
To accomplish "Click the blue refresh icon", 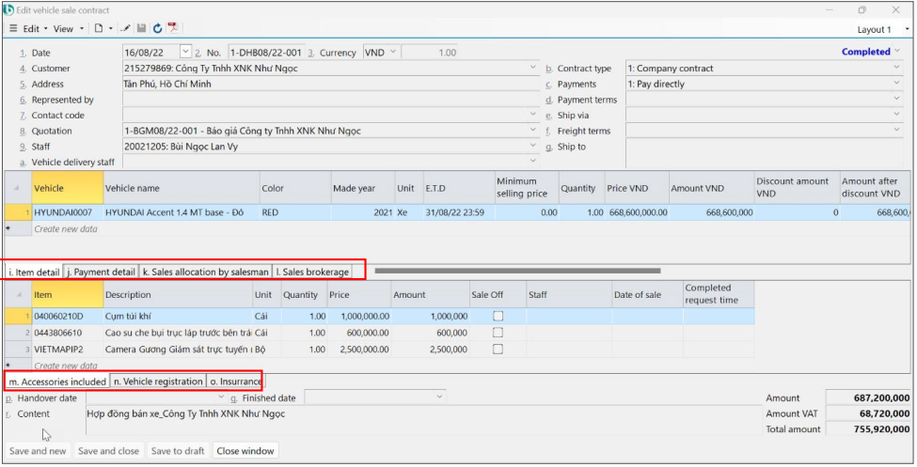I will point(157,29).
